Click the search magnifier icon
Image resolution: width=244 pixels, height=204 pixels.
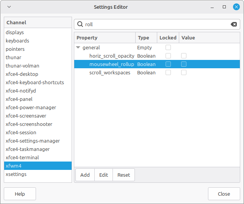(80, 24)
